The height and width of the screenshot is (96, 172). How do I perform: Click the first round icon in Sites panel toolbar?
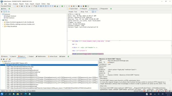coord(2,12)
